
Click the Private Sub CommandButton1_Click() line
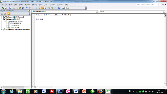pos(53,15)
